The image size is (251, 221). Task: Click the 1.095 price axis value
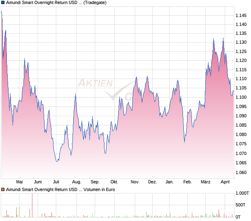(x=241, y=106)
